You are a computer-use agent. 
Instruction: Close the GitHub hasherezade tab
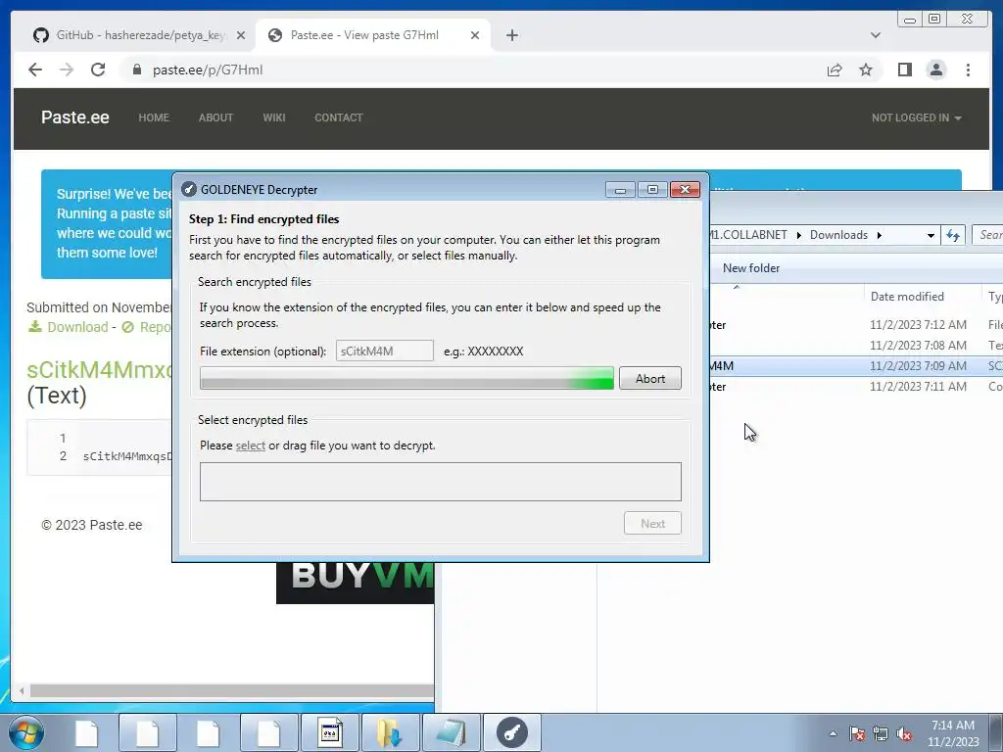click(x=241, y=35)
